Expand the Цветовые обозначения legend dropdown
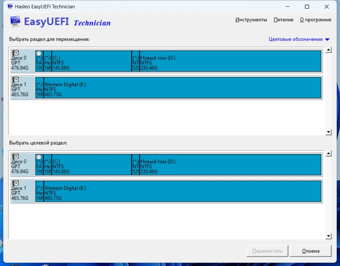The height and width of the screenshot is (266, 340). tap(299, 39)
